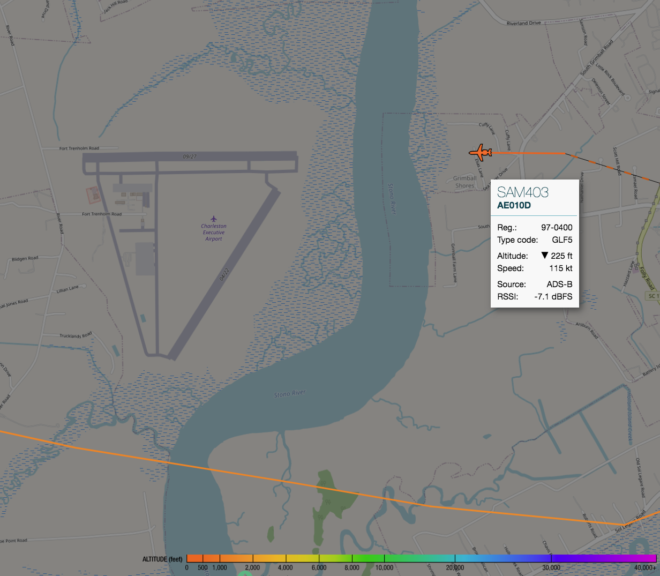Screen dimensions: 660x576
Task: Click the Lillian Lane label
Action: [67, 290]
